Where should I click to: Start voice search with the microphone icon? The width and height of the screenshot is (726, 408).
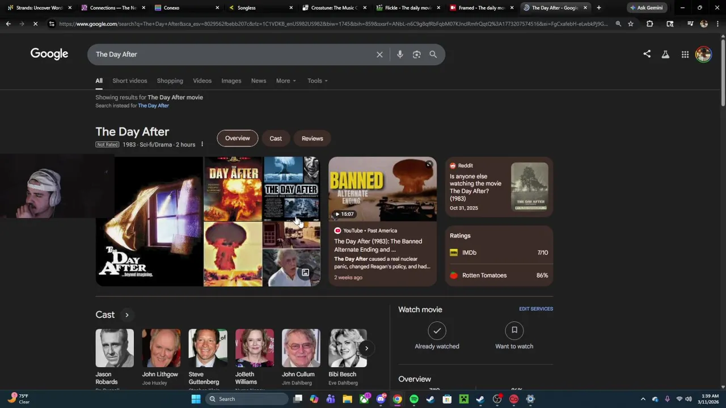(400, 54)
